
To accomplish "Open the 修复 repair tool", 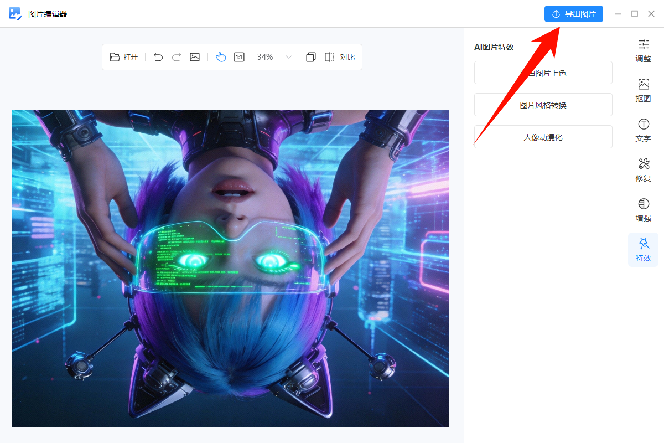I will (x=643, y=169).
